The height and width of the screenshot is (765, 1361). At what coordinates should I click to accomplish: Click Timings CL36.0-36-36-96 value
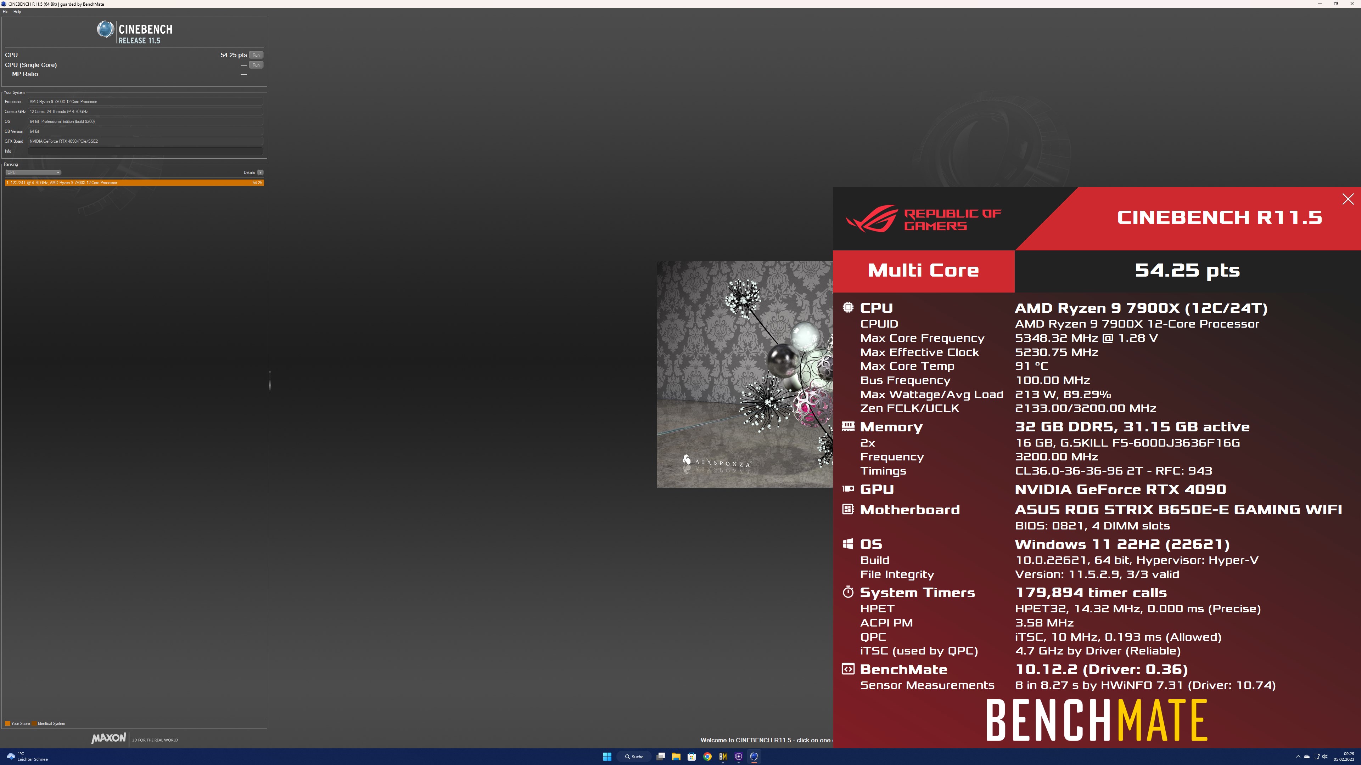tap(1114, 470)
